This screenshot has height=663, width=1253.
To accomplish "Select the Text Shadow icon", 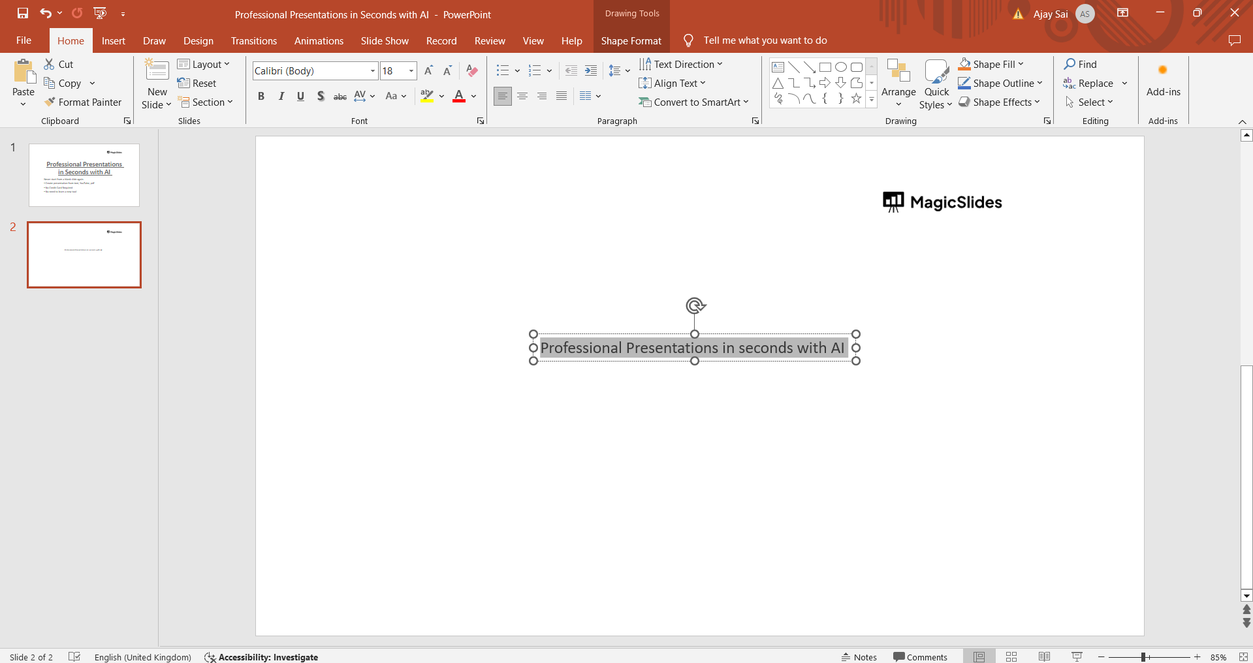I will coord(321,97).
